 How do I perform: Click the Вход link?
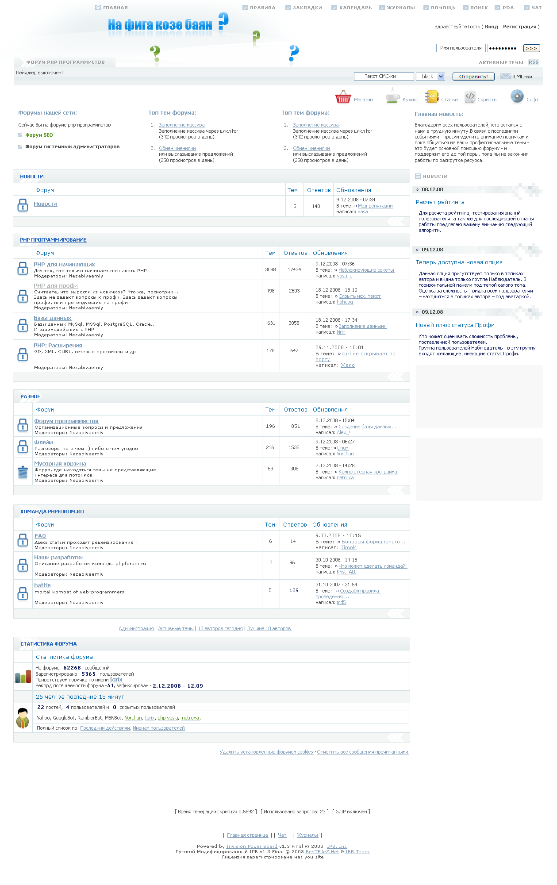point(492,27)
